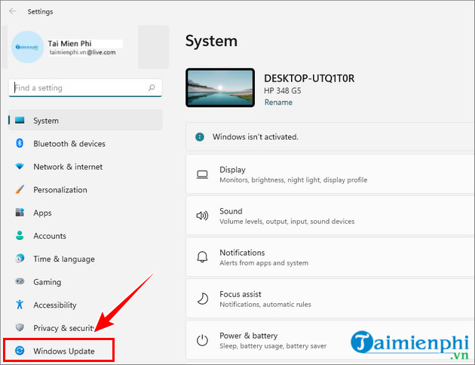
Task: Click the Time & language clock icon
Action: (20, 259)
